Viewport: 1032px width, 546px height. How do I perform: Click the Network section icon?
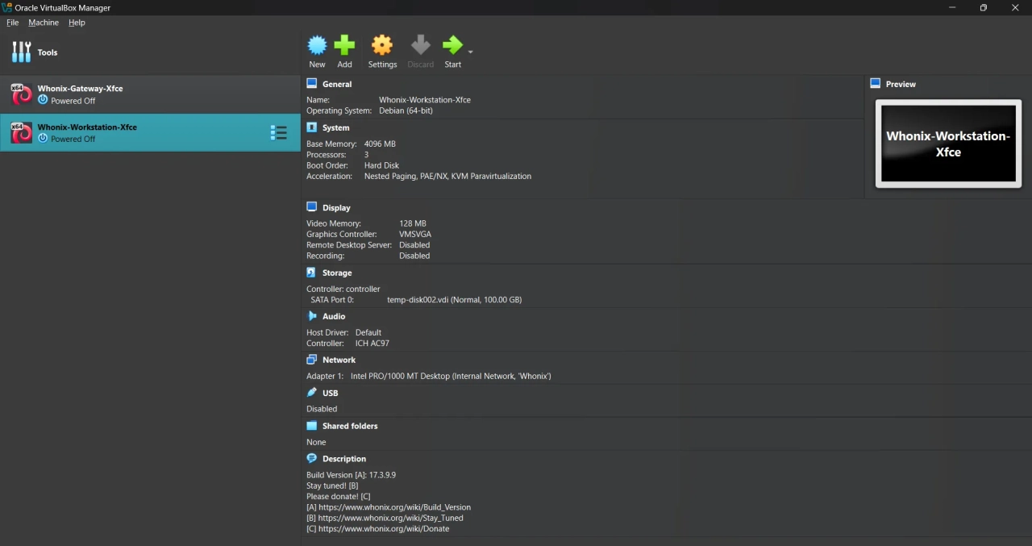312,360
